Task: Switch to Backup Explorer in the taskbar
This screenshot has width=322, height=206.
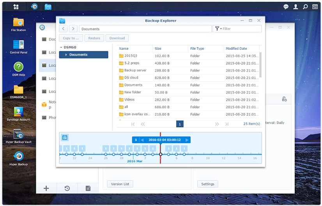Action: pos(48,7)
